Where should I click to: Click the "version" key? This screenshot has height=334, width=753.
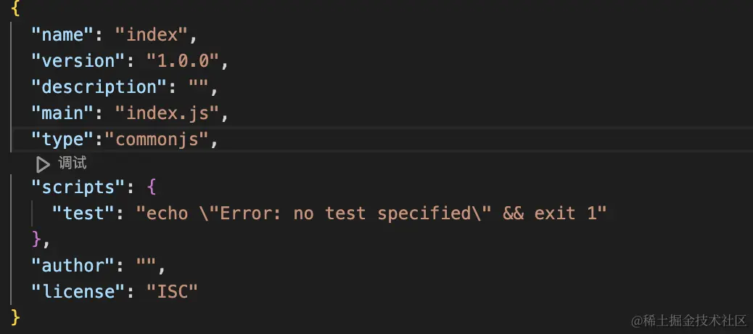(x=78, y=61)
